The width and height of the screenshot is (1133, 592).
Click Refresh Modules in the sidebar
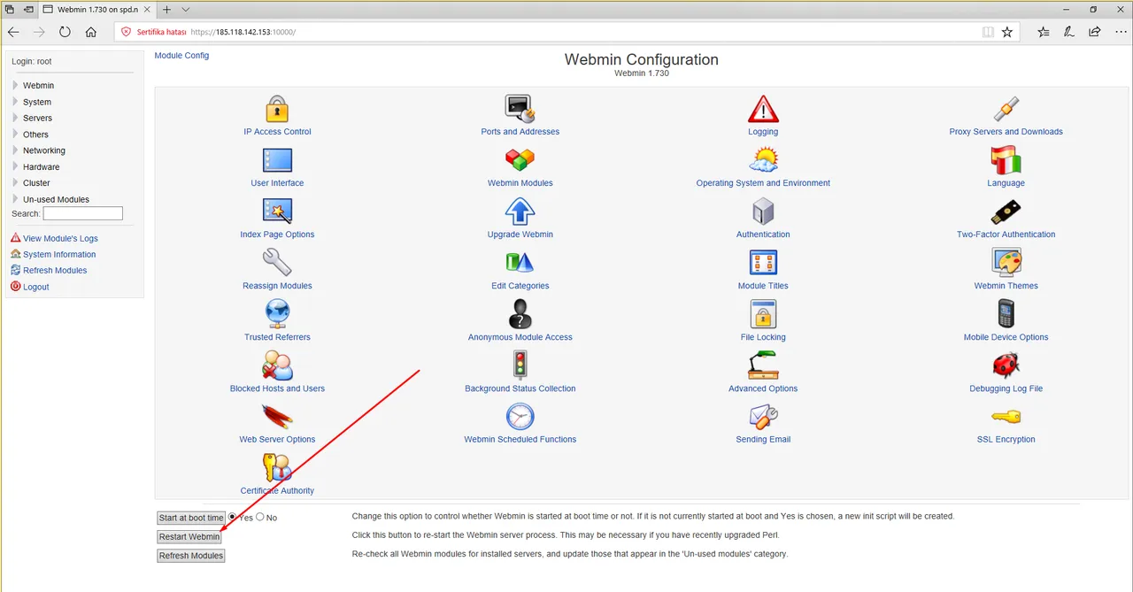click(55, 270)
